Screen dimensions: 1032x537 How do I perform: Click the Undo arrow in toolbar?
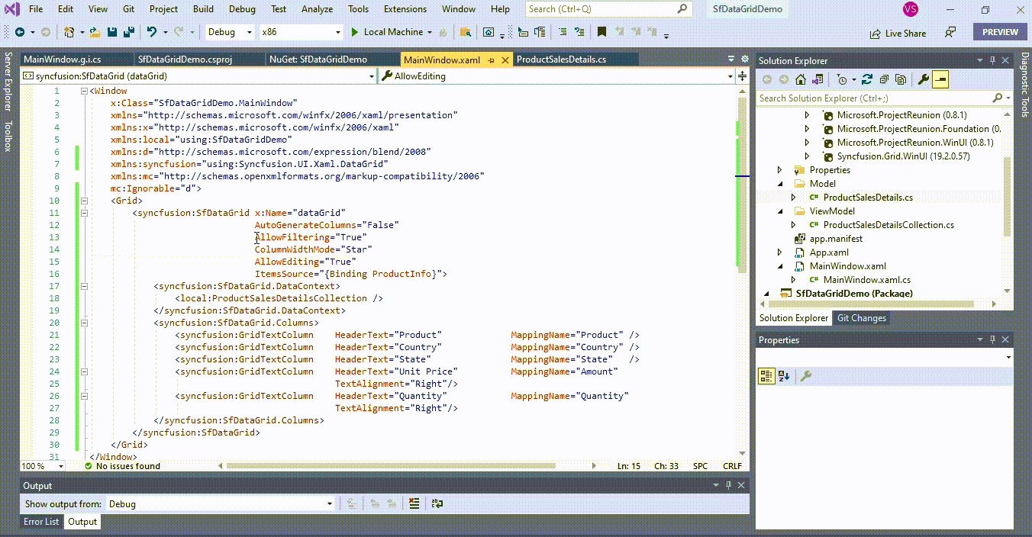point(151,32)
